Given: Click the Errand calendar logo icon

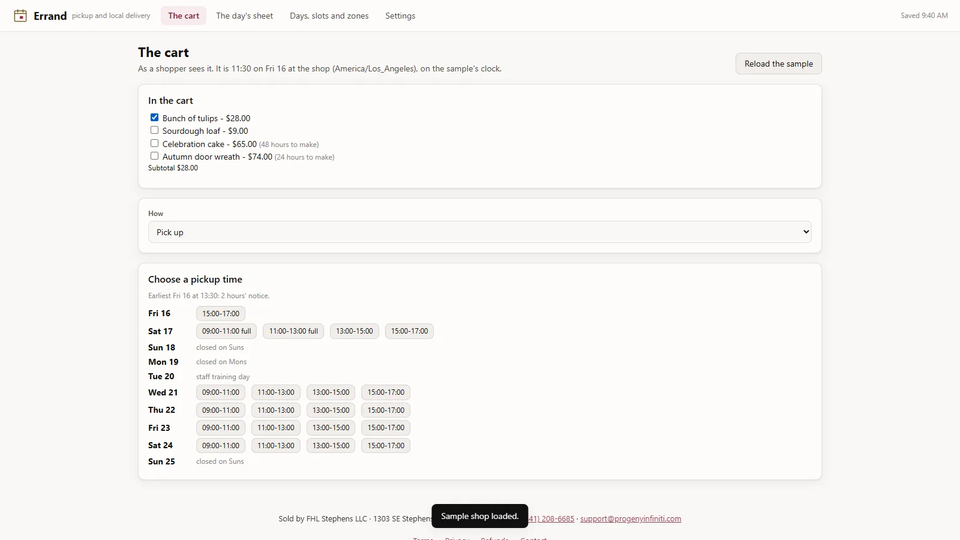Looking at the screenshot, I should pos(20,16).
